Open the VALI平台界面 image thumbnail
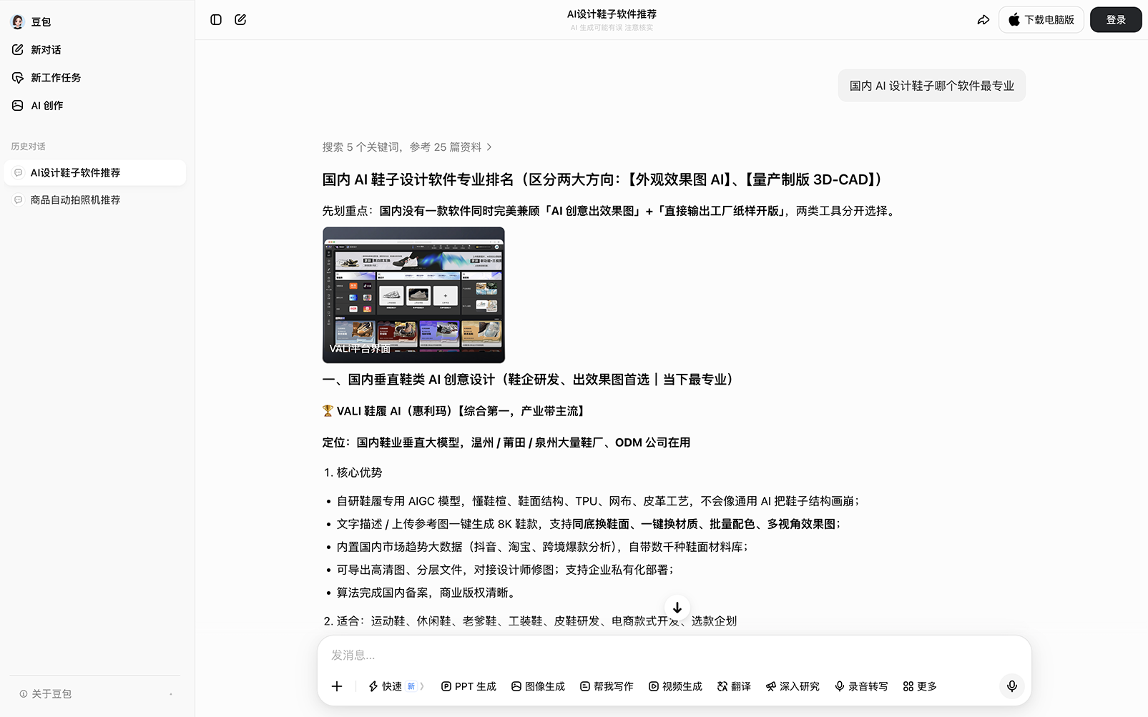 (413, 295)
